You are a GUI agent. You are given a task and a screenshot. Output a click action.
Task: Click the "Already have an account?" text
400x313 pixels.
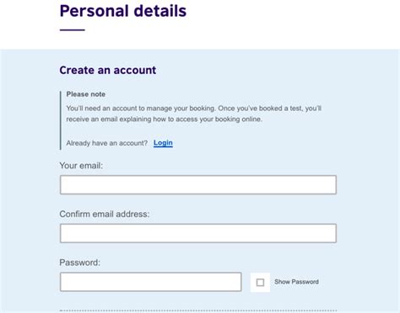point(107,143)
